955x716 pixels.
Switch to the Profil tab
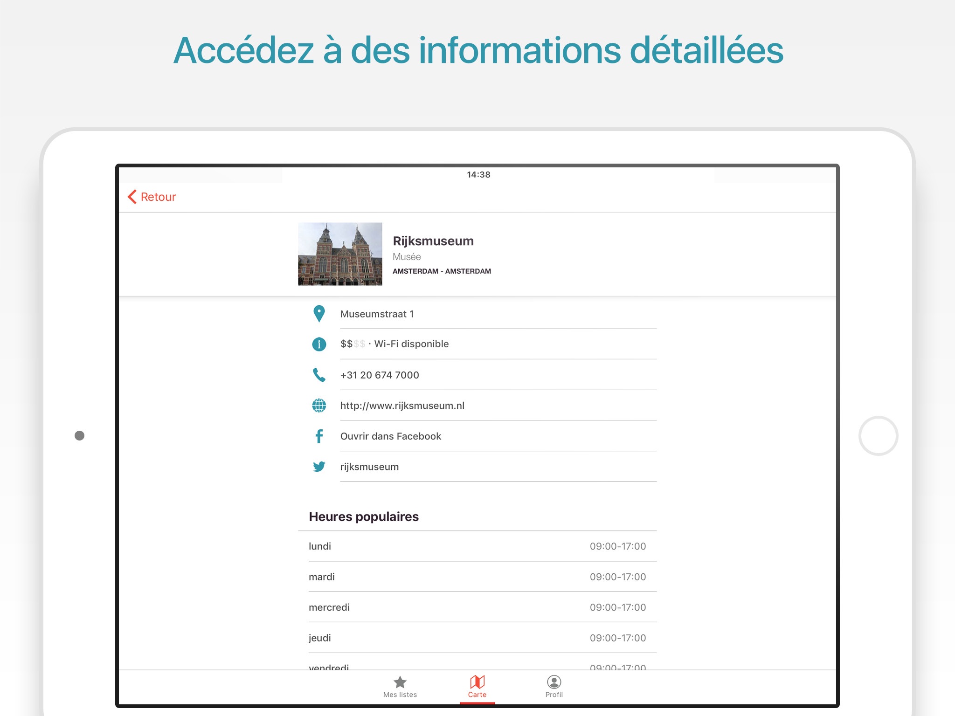554,687
